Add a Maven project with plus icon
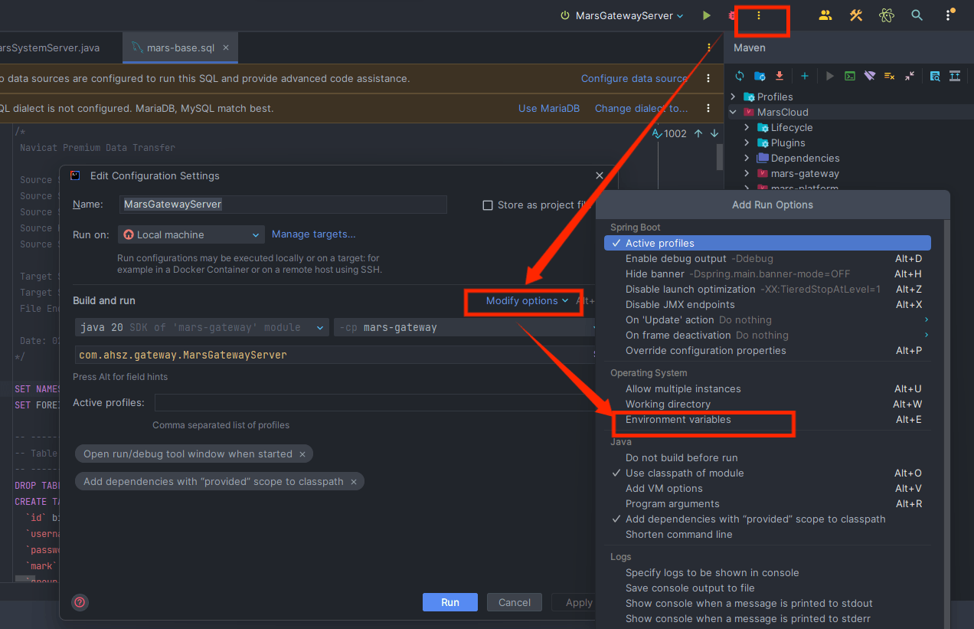This screenshot has width=974, height=629. pos(805,76)
